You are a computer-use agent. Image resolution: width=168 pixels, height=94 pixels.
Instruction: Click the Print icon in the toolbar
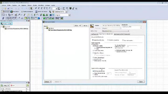(12, 9)
